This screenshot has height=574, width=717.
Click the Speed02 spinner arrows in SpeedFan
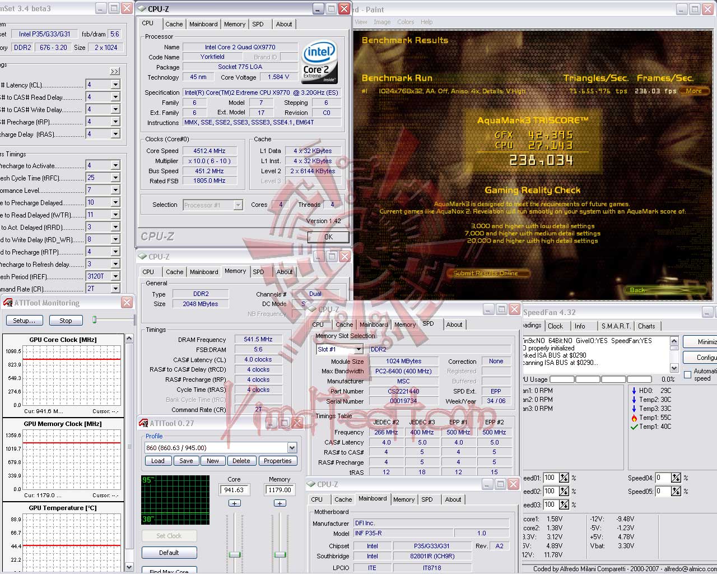(x=564, y=491)
